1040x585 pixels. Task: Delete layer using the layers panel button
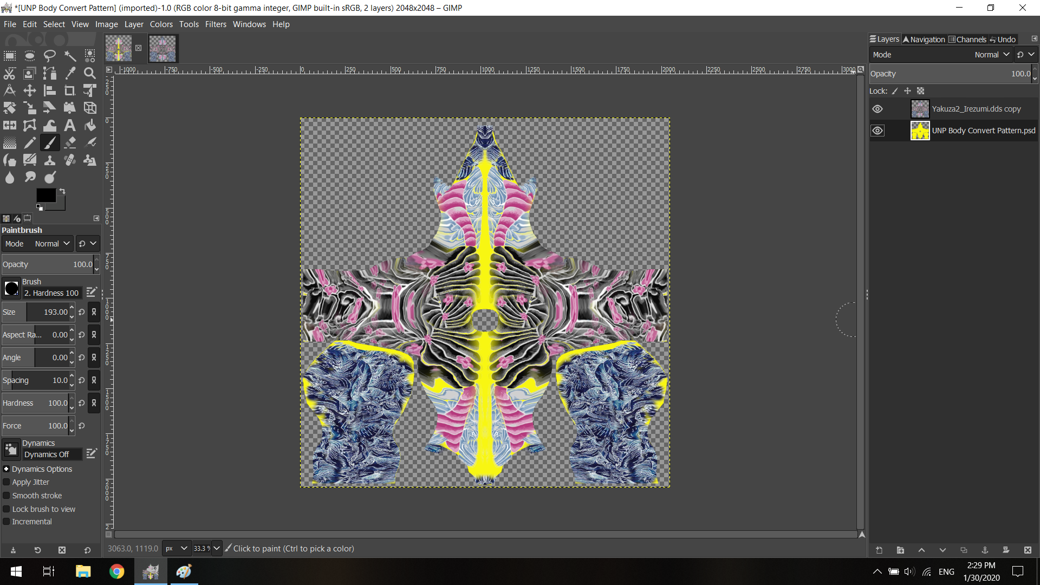pos(1028,550)
